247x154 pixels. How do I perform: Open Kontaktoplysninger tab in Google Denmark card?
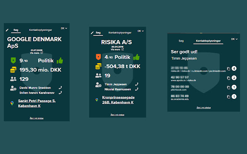[x=41, y=30]
